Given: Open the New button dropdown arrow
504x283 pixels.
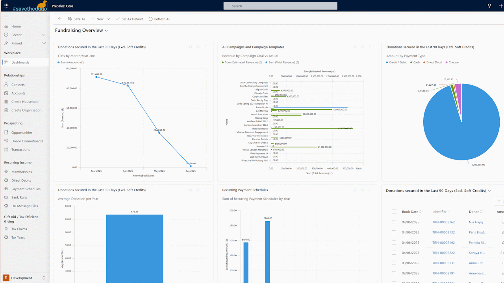Looking at the screenshot, I should (108, 19).
